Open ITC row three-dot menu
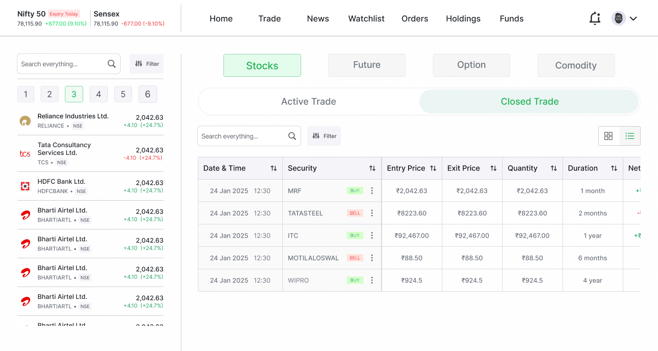The height and width of the screenshot is (351, 658). [x=372, y=235]
